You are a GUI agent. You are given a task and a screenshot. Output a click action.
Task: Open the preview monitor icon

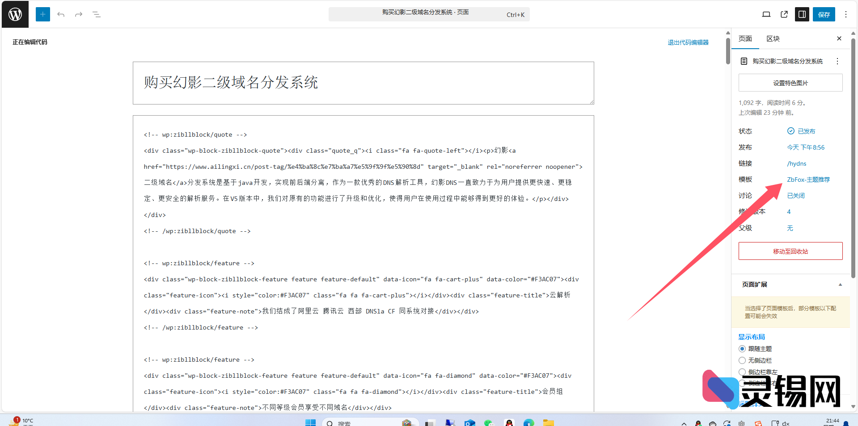click(766, 14)
